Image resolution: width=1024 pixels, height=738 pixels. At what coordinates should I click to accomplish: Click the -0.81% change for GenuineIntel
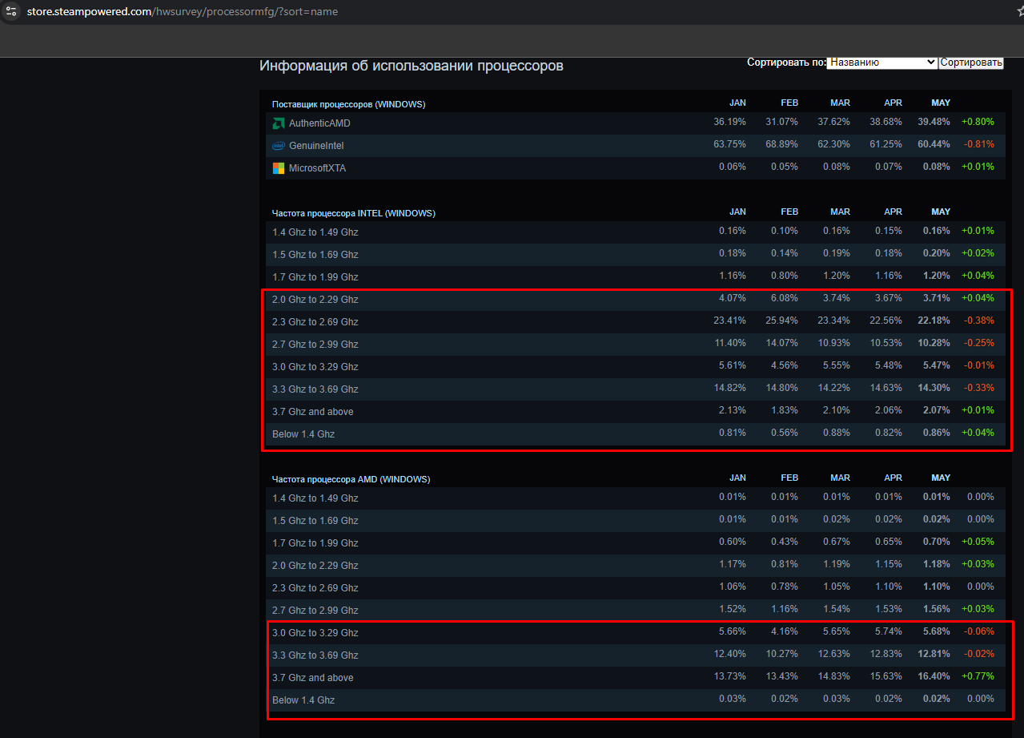point(978,144)
